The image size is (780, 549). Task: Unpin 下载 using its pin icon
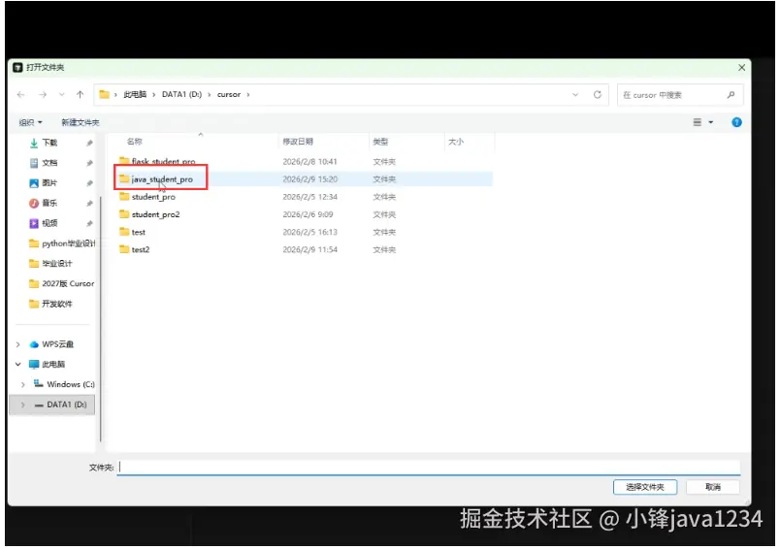89,144
